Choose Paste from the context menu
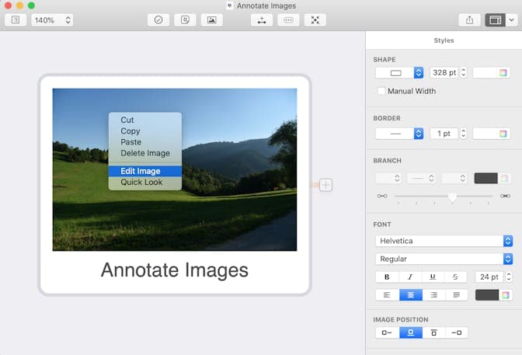Viewport: 522px width, 355px height. tap(145, 142)
